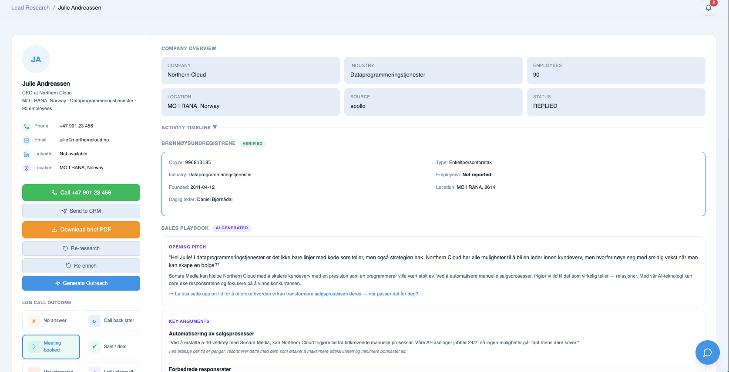729x372 pixels.
Task: Click Julie Andreassen breadcrumb
Action: click(80, 8)
